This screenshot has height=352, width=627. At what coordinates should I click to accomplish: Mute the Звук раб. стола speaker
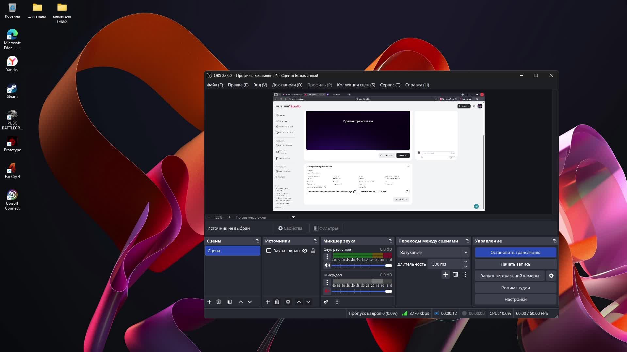(327, 265)
